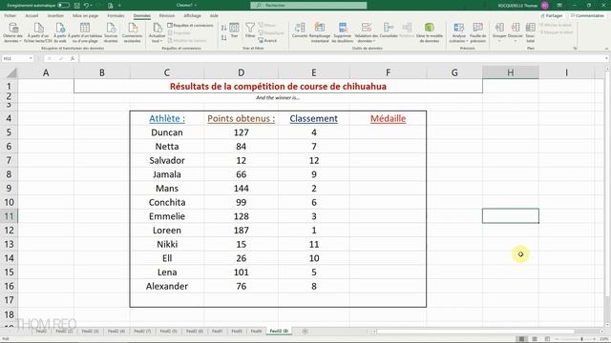Select column H header

tap(511, 72)
